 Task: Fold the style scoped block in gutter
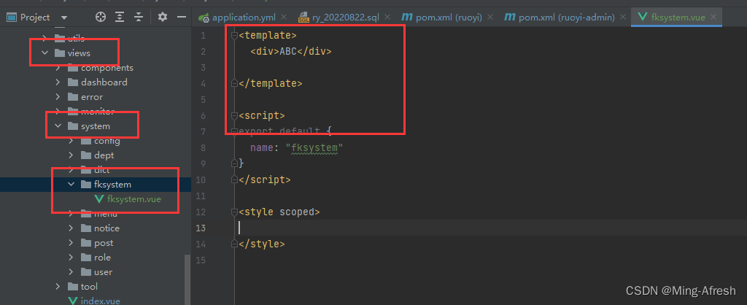(233, 212)
